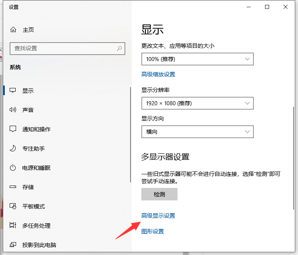Click the Tablet mode (平板模式) icon
The width and height of the screenshot is (298, 255).
[x=13, y=206]
